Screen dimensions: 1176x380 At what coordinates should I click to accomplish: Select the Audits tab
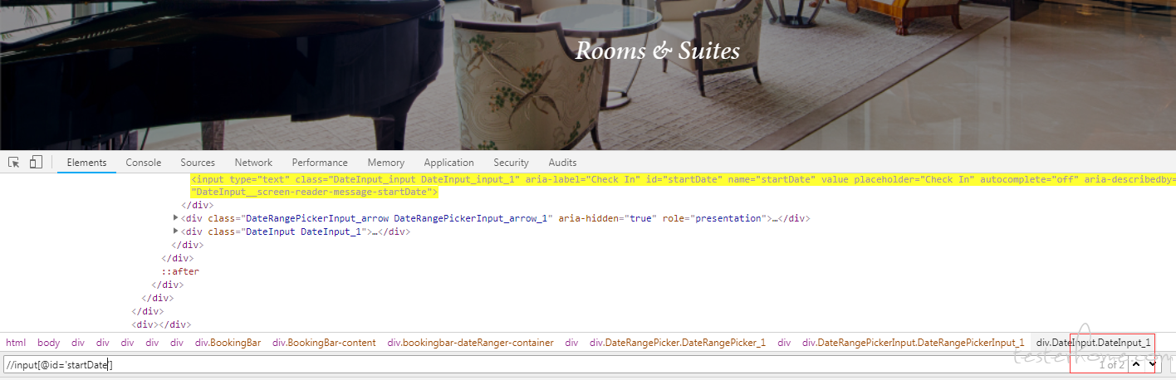coord(562,163)
